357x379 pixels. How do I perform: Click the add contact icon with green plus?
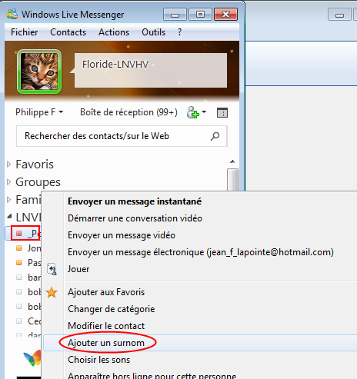(x=193, y=112)
